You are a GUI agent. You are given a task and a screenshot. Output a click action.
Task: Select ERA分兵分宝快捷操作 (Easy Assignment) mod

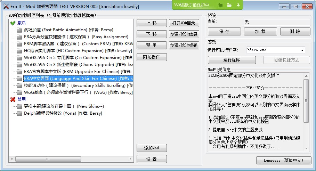[x=76, y=37]
